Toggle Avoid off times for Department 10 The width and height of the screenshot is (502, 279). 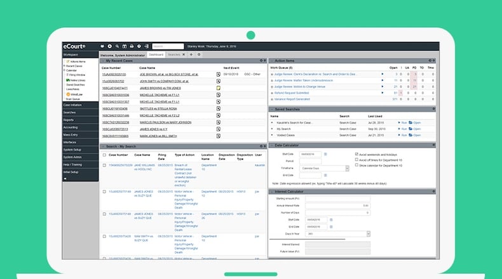tap(356, 160)
